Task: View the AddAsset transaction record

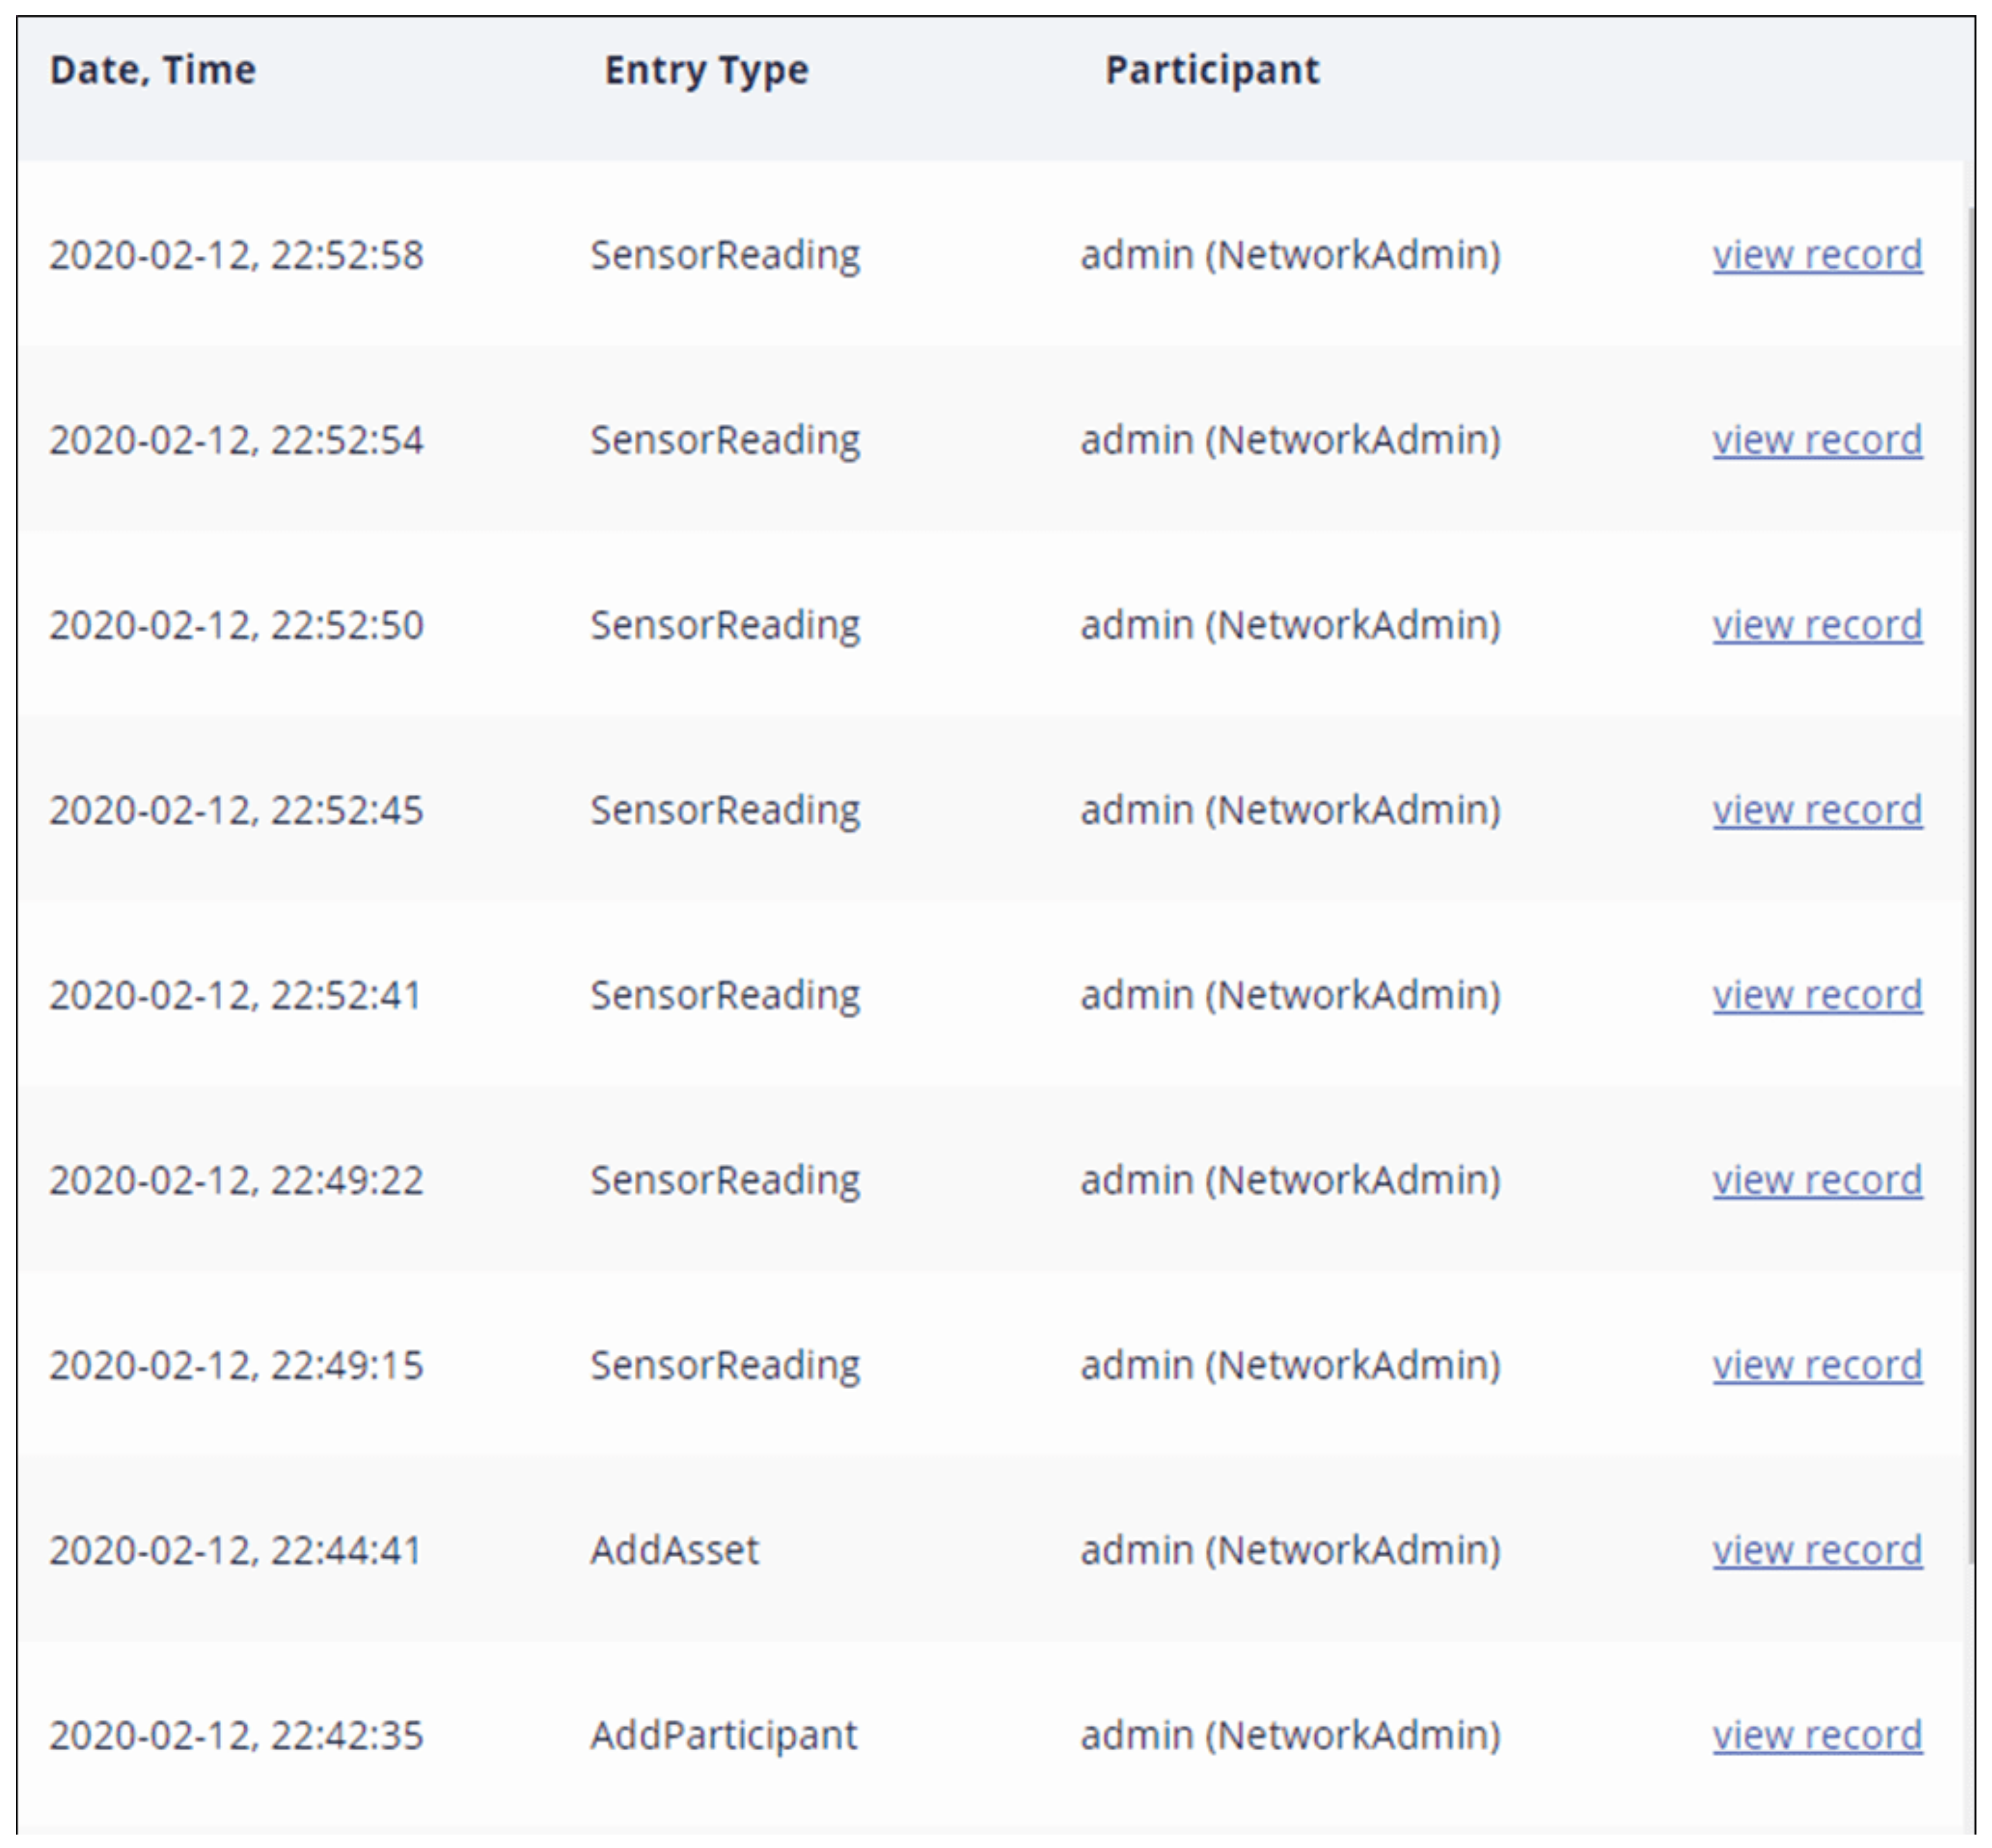Action: pyautogui.click(x=1816, y=1550)
